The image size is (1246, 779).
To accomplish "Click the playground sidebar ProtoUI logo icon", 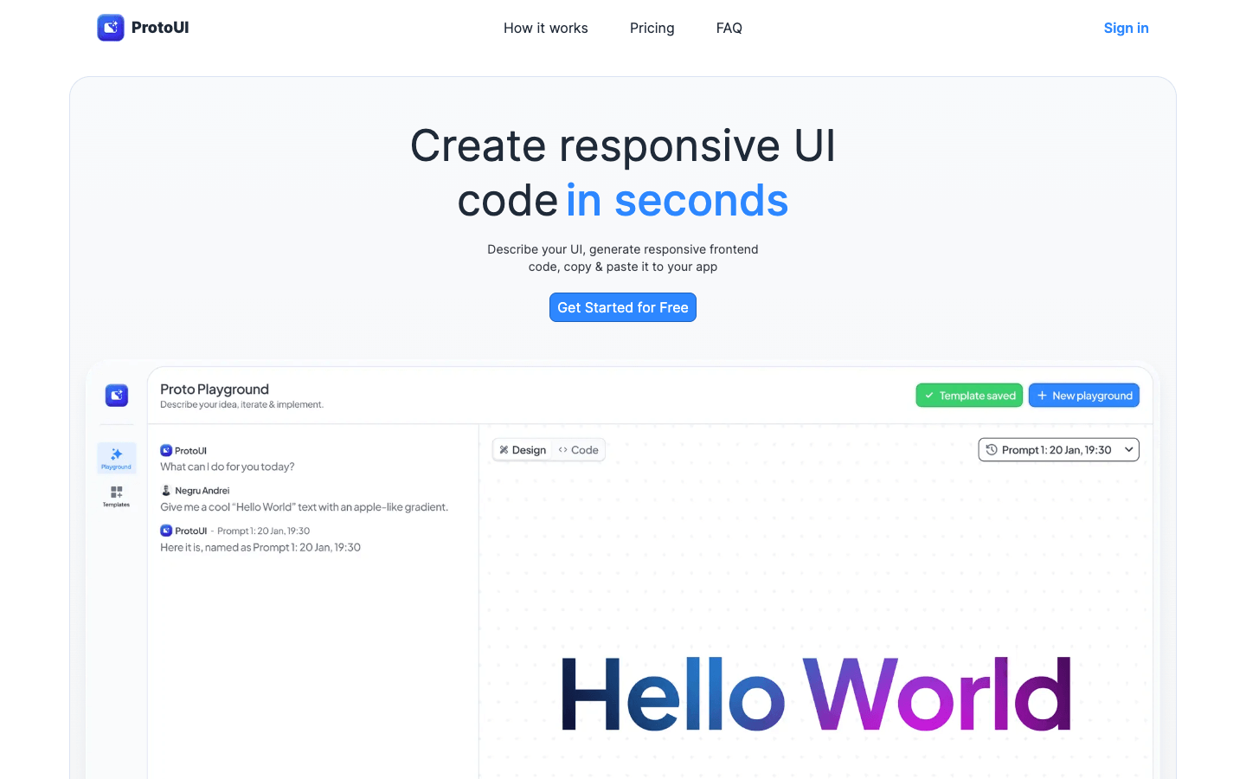I will click(117, 396).
